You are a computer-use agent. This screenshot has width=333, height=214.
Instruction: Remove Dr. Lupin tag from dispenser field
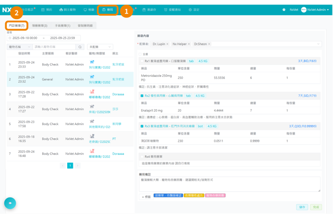[168, 44]
